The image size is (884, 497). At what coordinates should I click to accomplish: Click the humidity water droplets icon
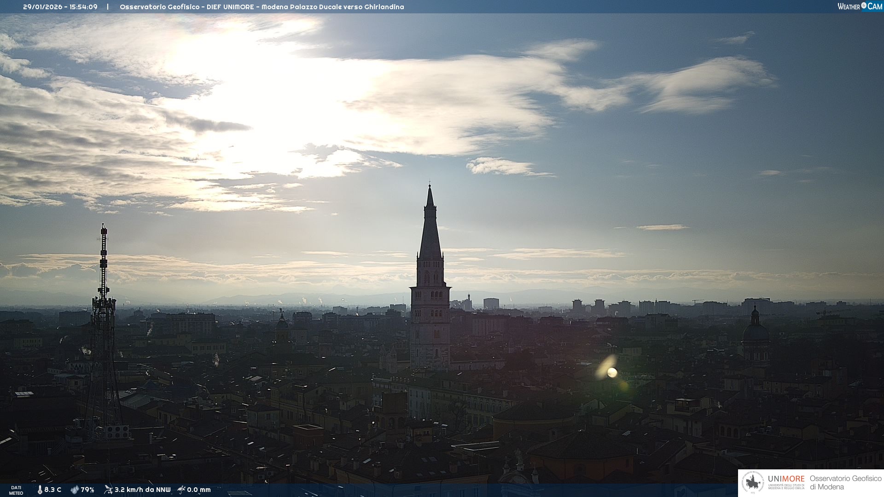pyautogui.click(x=75, y=490)
